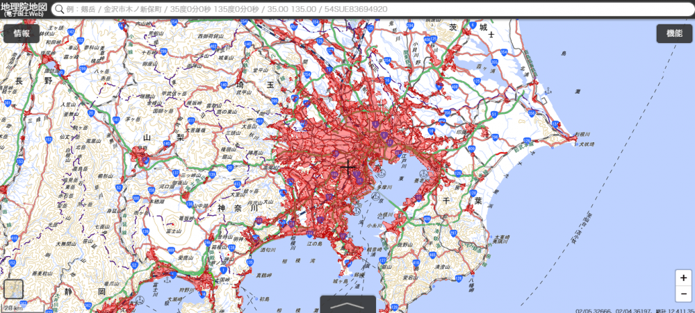
Task: Click the anchor symbol on the Ibaraki coast
Action: (x=549, y=90)
